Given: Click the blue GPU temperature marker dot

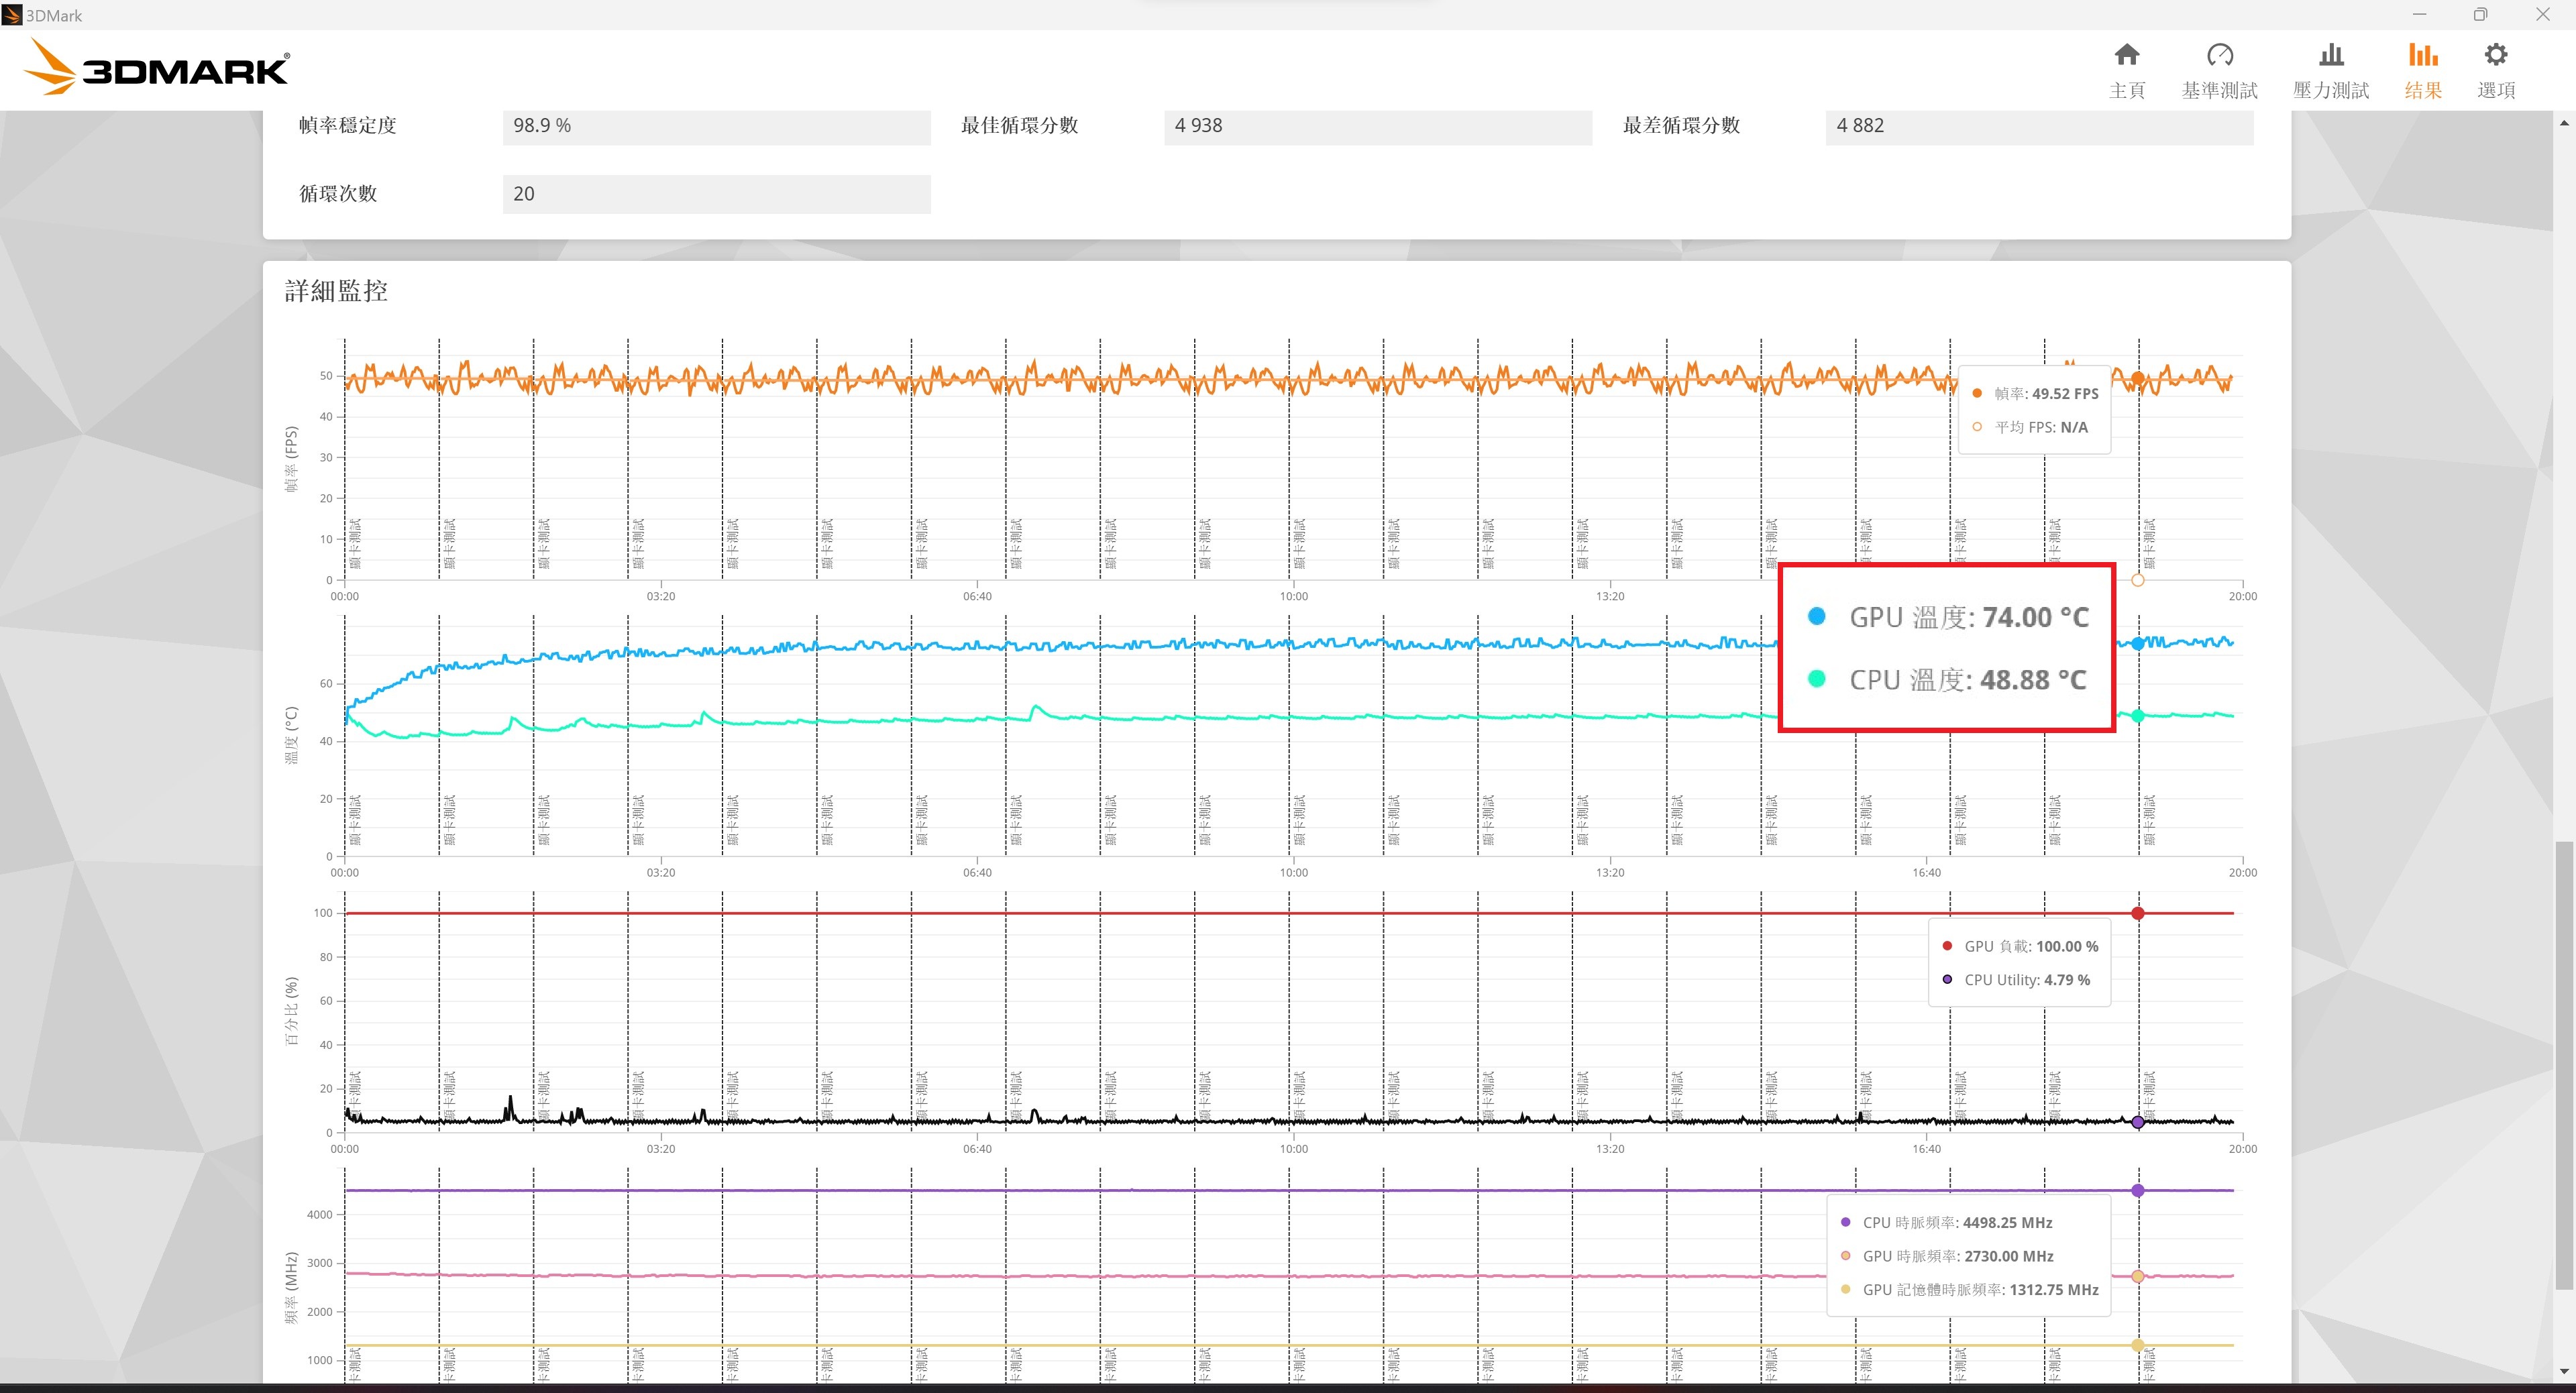Looking at the screenshot, I should tap(2138, 644).
